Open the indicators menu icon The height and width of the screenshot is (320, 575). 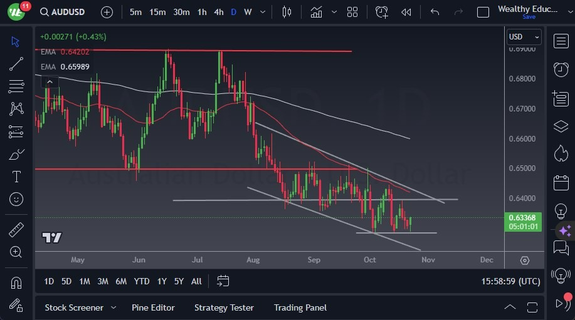click(316, 12)
